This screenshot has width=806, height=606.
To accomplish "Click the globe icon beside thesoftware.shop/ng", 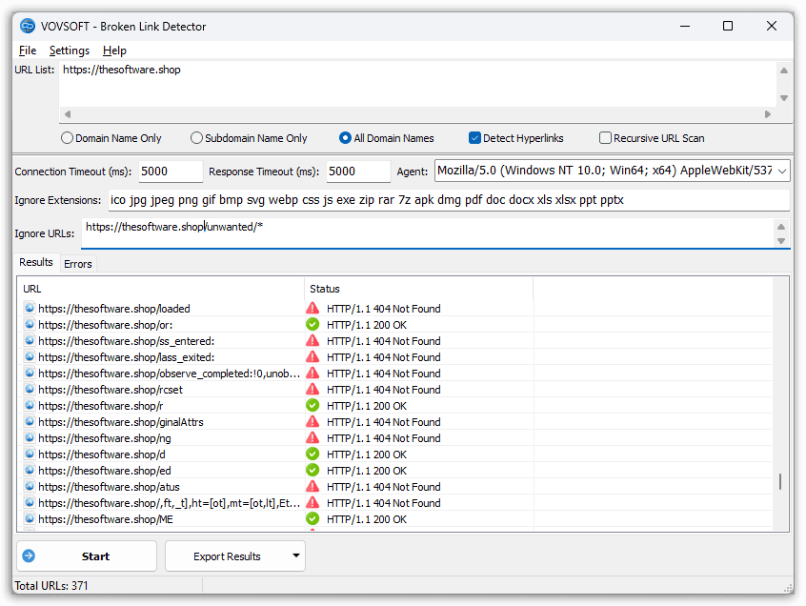I will [x=30, y=437].
